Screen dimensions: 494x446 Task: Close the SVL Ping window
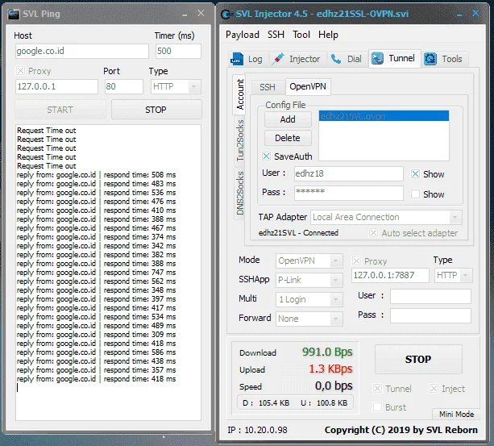(201, 13)
